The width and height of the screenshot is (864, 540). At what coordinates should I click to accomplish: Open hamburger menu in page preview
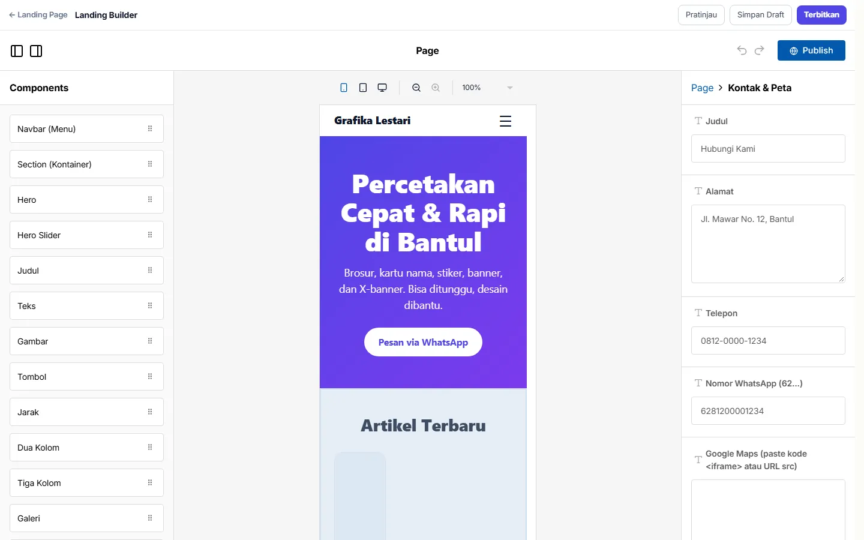(x=506, y=121)
